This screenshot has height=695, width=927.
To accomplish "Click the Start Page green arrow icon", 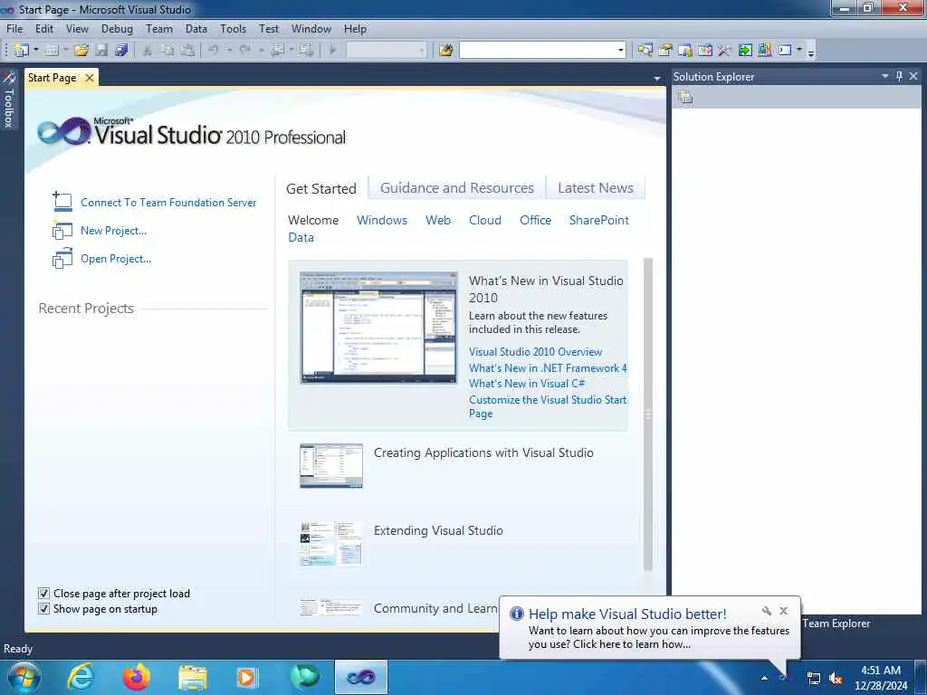I will (745, 51).
